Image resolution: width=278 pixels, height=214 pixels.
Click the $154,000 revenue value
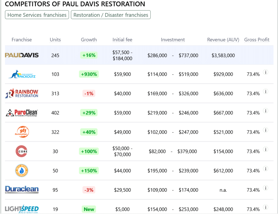[223, 151]
